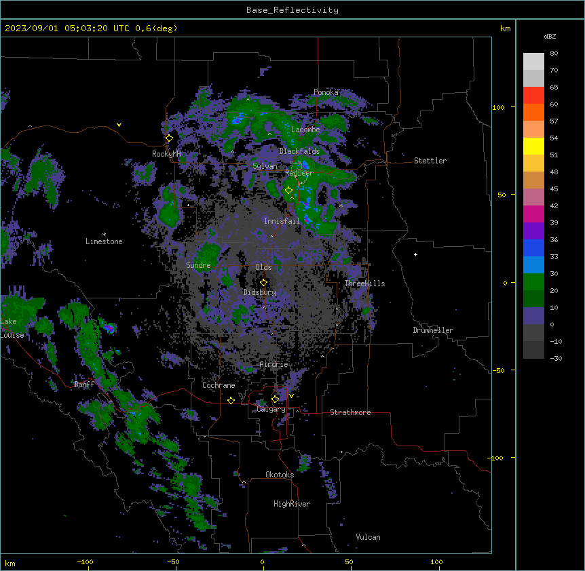
Task: Select the yellow diamond marker below Cochrane
Action: pyautogui.click(x=231, y=401)
